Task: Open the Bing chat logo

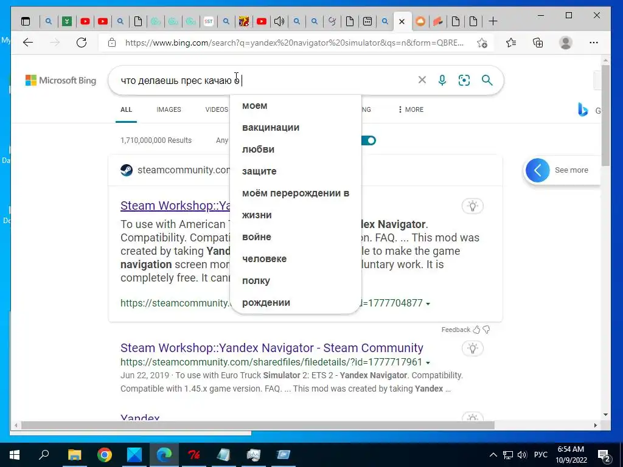Action: (x=583, y=109)
